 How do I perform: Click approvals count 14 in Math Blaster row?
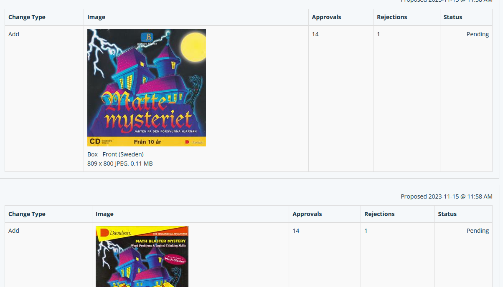click(296, 231)
